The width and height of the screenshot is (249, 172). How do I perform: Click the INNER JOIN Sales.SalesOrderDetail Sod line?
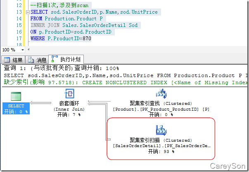point(84,25)
